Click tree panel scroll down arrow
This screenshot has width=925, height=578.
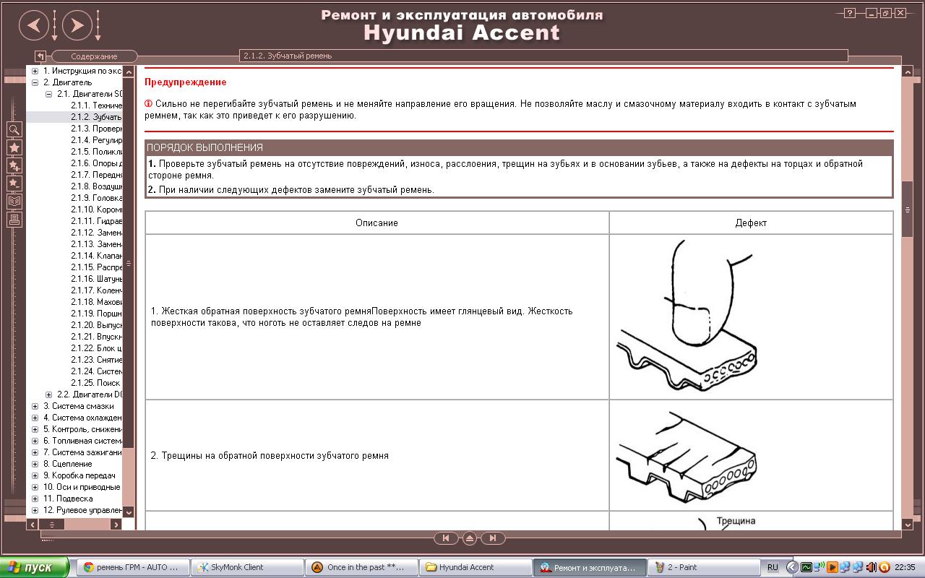pos(129,512)
